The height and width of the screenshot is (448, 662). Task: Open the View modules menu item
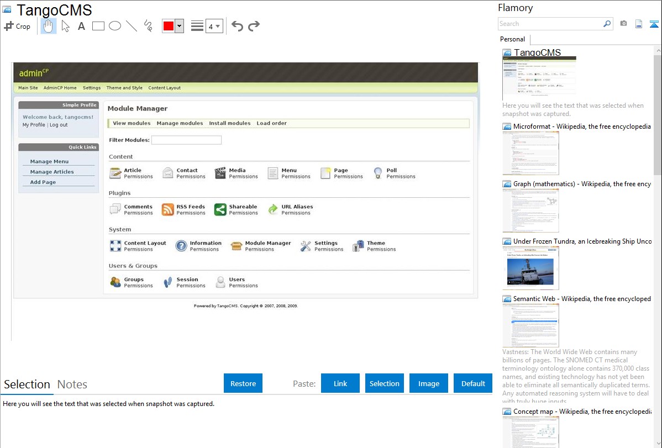(132, 123)
